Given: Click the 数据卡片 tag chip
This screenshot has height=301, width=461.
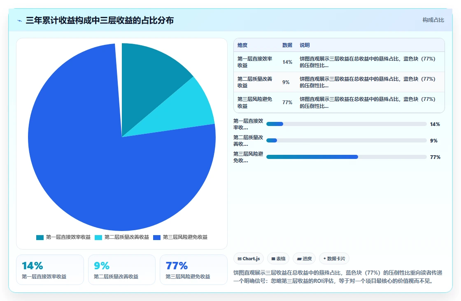Looking at the screenshot, I should point(334,259).
